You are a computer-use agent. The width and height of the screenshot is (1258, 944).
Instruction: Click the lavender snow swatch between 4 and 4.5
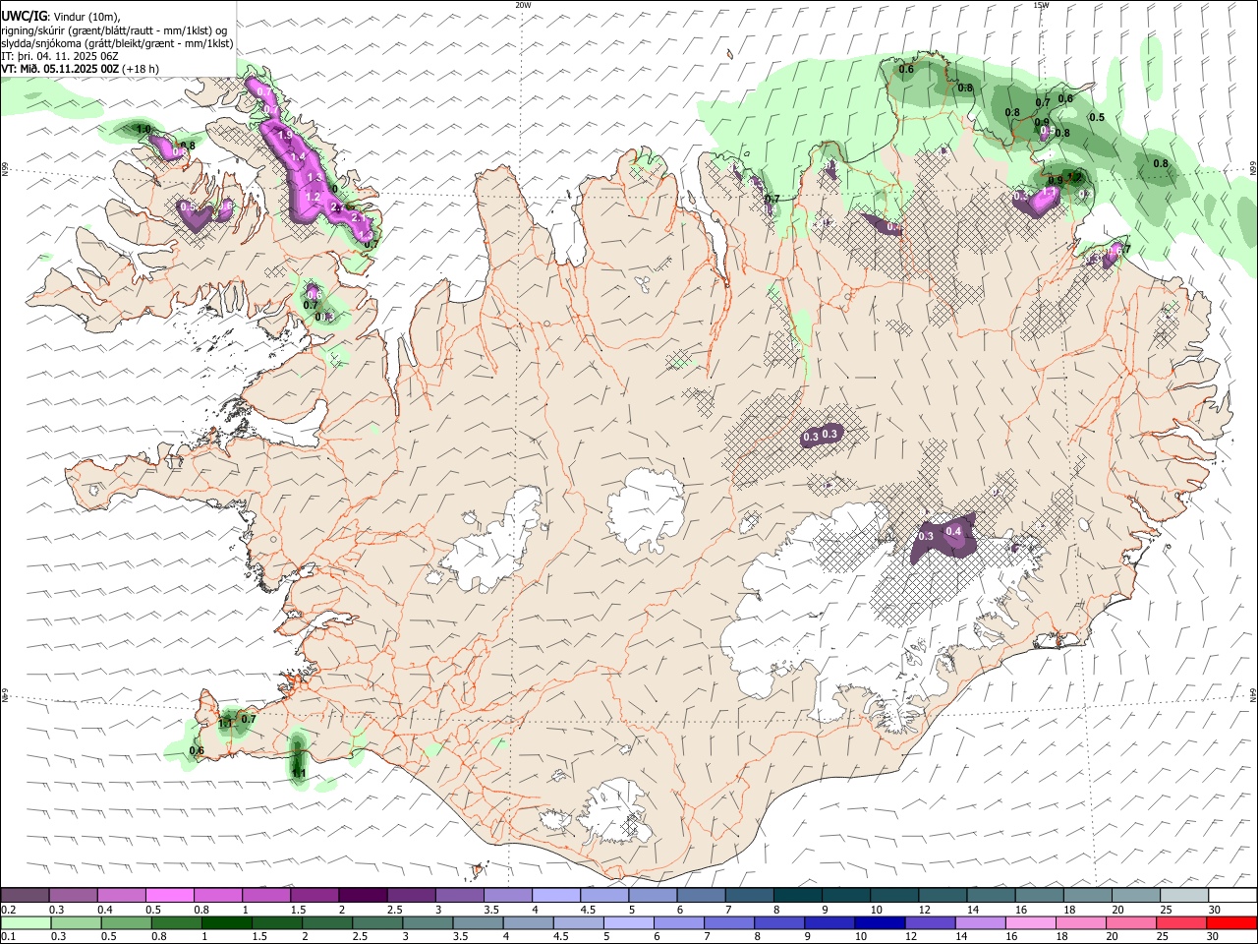click(556, 896)
